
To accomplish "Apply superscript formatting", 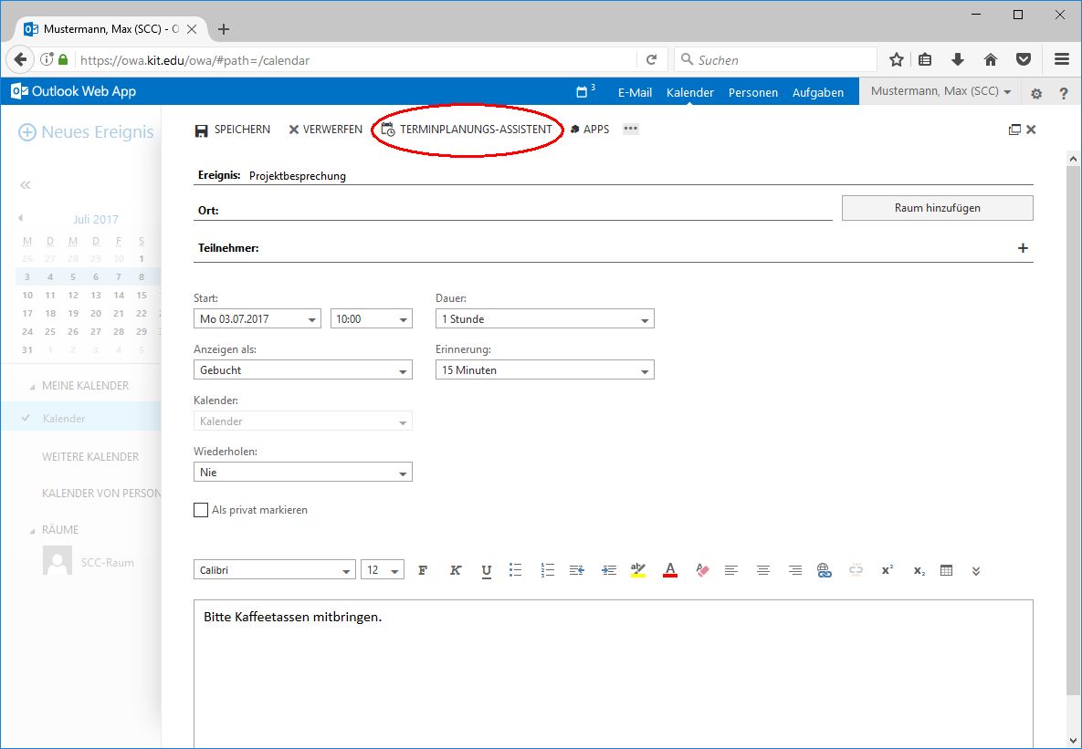I will click(887, 570).
